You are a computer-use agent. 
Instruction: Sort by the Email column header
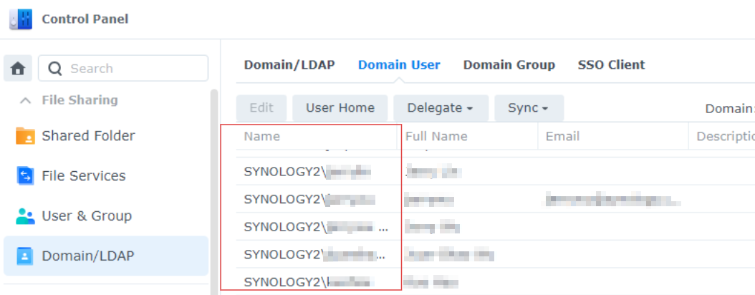tap(613, 137)
